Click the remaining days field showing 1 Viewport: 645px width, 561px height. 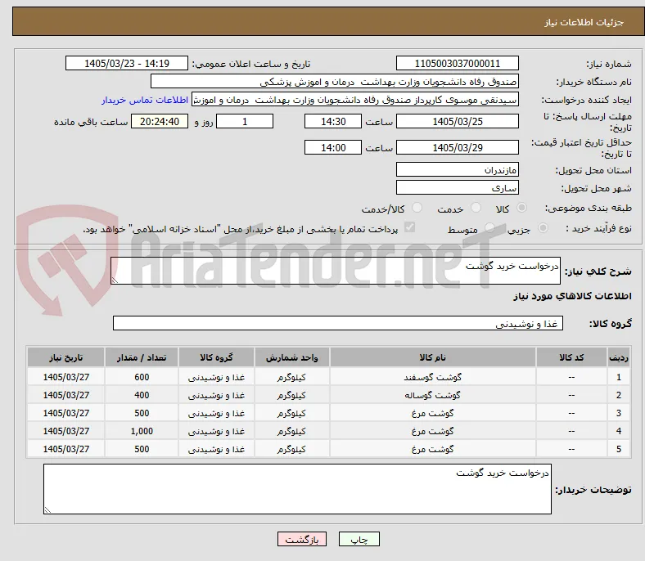click(x=245, y=122)
